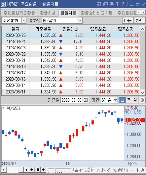Select the 2023/08/24 date cell

pos(16,42)
